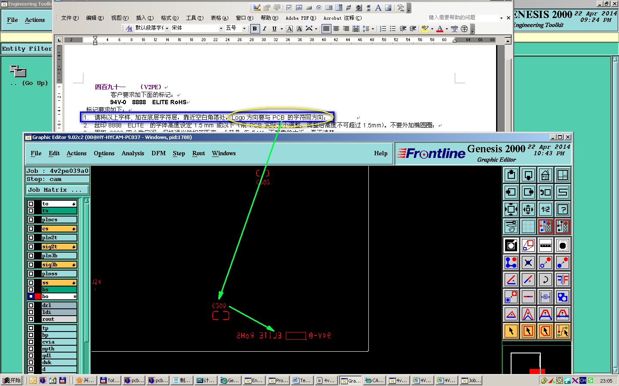Toggle the 'drl' layer checkbox

[31, 305]
